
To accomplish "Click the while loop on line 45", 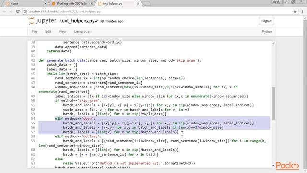I will click(82, 74).
